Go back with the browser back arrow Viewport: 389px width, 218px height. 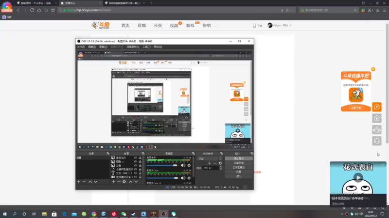coord(18,10)
